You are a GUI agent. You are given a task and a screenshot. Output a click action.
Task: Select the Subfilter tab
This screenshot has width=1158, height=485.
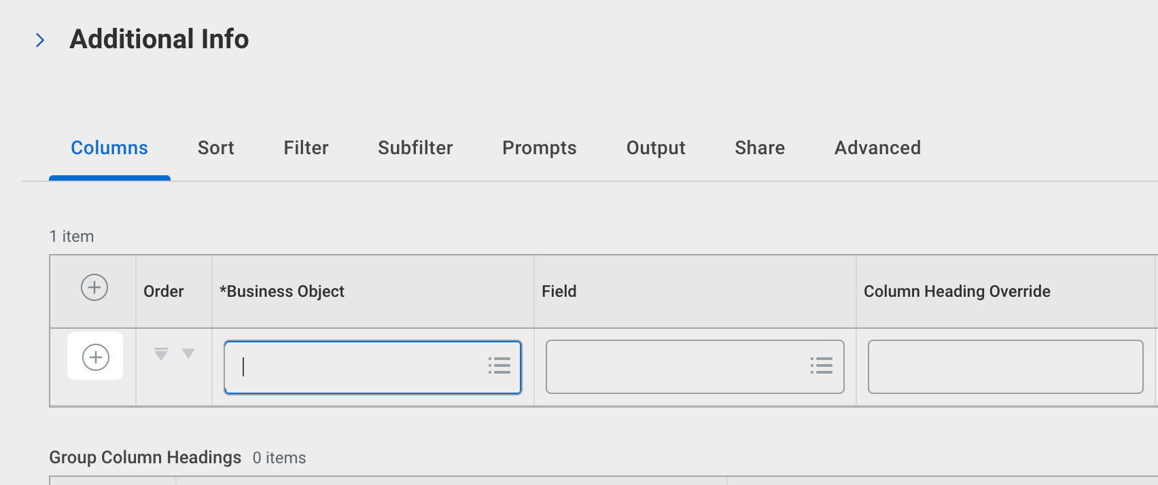tap(415, 148)
